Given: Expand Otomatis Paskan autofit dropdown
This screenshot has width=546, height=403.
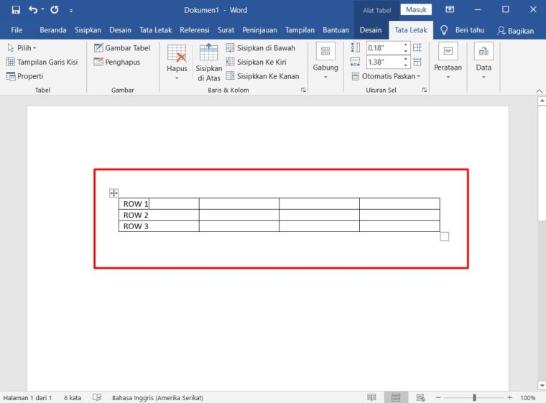Looking at the screenshot, I should (386, 76).
